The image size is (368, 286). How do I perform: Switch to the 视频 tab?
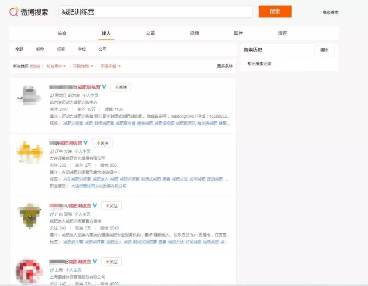click(x=194, y=33)
